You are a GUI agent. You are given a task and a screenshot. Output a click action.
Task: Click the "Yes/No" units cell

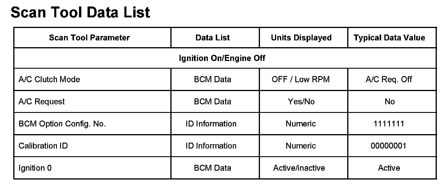(x=301, y=102)
